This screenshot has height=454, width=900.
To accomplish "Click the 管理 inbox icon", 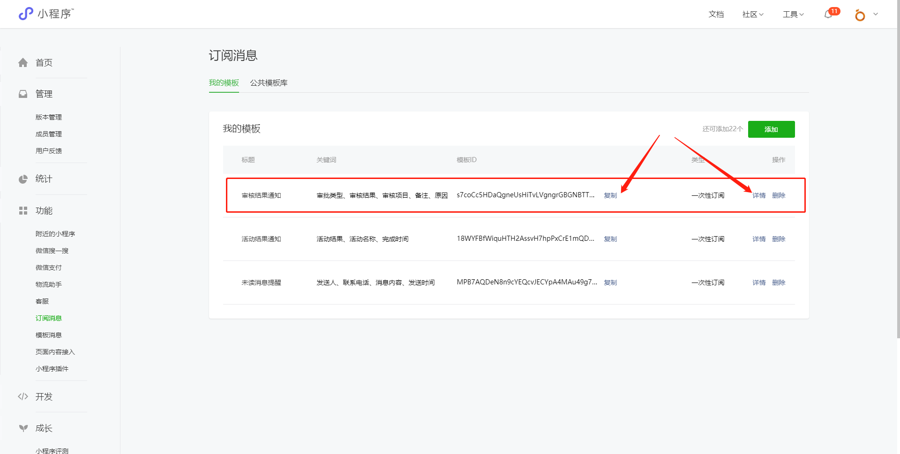I will click(x=23, y=94).
